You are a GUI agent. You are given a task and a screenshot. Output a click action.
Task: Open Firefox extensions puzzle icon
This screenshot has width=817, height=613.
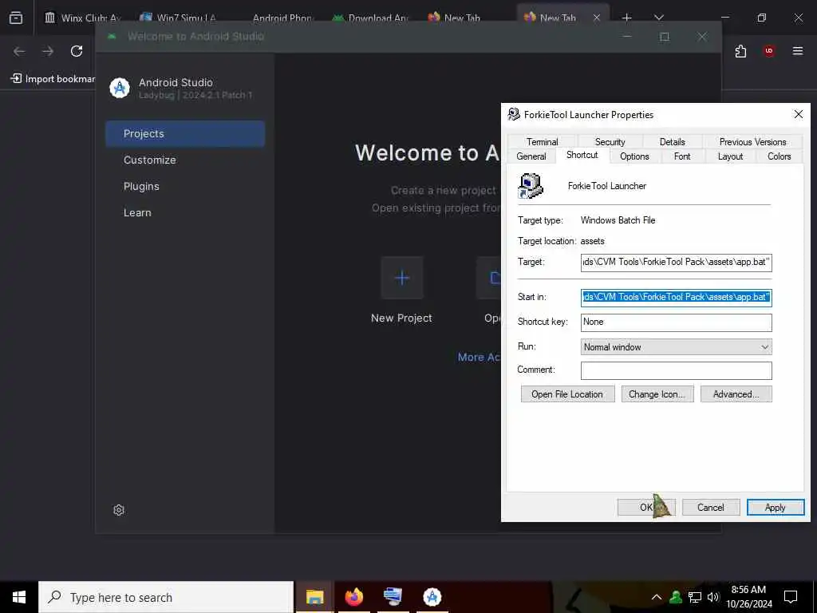tap(740, 51)
